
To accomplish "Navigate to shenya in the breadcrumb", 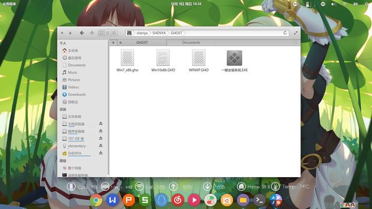I will pos(142,33).
